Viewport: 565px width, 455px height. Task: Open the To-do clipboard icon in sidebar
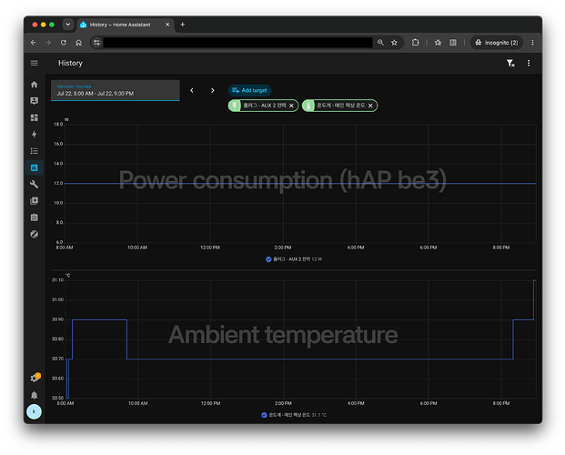[x=35, y=217]
